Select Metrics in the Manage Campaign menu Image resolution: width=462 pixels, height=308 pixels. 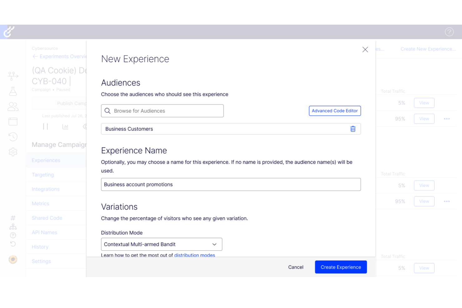[x=40, y=203]
